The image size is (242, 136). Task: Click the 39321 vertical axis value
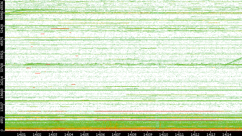click(x=2, y=55)
